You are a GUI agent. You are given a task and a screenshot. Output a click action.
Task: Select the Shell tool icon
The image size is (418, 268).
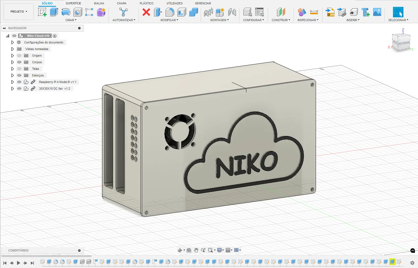182,12
